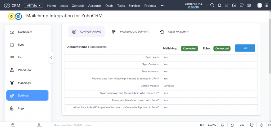Open the Projects module
This screenshot has width=271, height=127.
click(x=150, y=6)
